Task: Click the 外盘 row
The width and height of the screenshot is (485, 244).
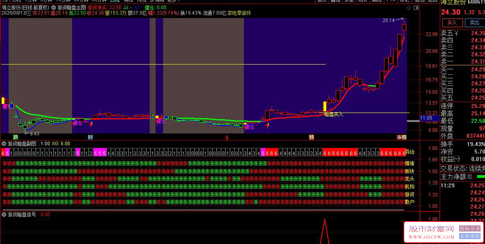Action: pos(462,136)
